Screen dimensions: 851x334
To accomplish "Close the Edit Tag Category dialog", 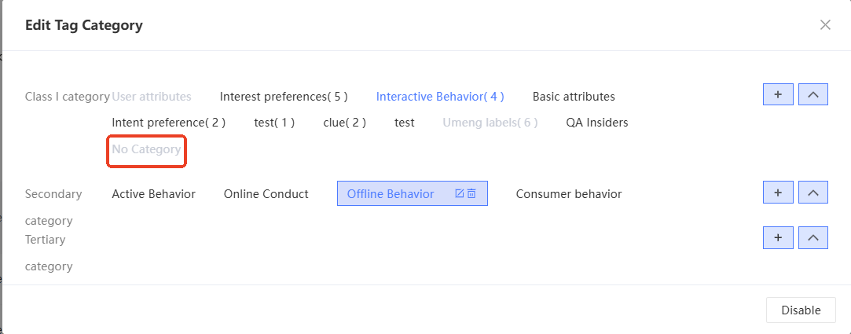I will (825, 25).
